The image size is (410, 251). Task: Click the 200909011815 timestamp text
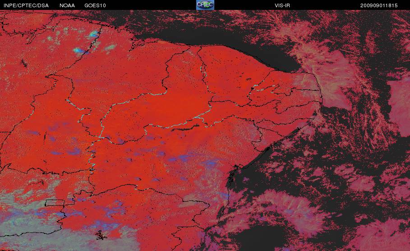(x=379, y=5)
